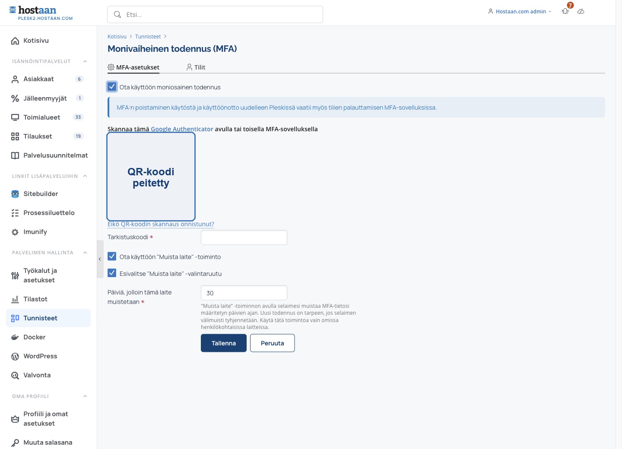
Task: Uncheck 'Esivalitse Muista laite -valintaruutu'
Action: [112, 273]
